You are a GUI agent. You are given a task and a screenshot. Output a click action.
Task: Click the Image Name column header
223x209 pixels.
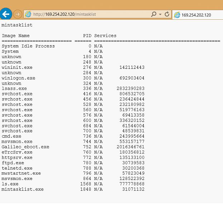click(x=16, y=36)
